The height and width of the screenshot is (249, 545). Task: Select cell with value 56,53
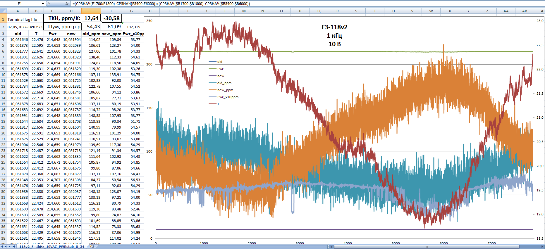point(131,180)
